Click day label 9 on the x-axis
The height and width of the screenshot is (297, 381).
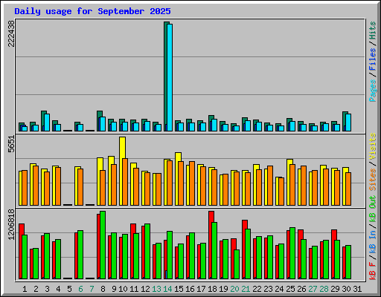(114, 289)
